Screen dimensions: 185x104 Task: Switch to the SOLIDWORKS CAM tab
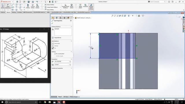pyautogui.click(x=57, y=12)
